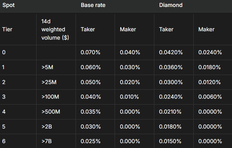Image resolution: width=232 pixels, height=148 pixels.
Task: Click 'Maker' header under Base rate
Action: [128, 30]
